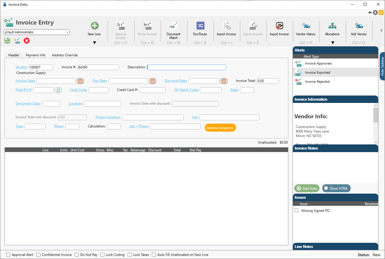The image size is (385, 259).
Task: Click the Route Invoice toolbar icon
Action: pos(147,26)
